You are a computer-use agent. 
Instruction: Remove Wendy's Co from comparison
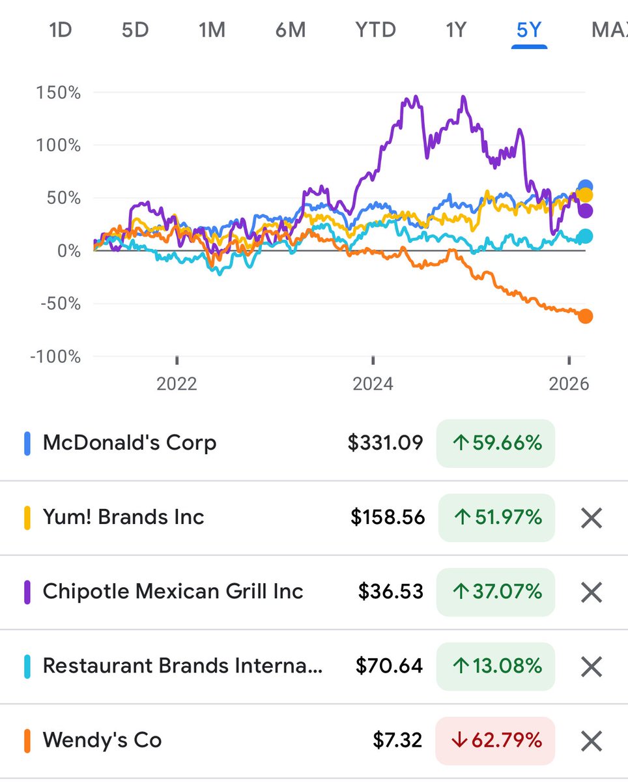(591, 741)
